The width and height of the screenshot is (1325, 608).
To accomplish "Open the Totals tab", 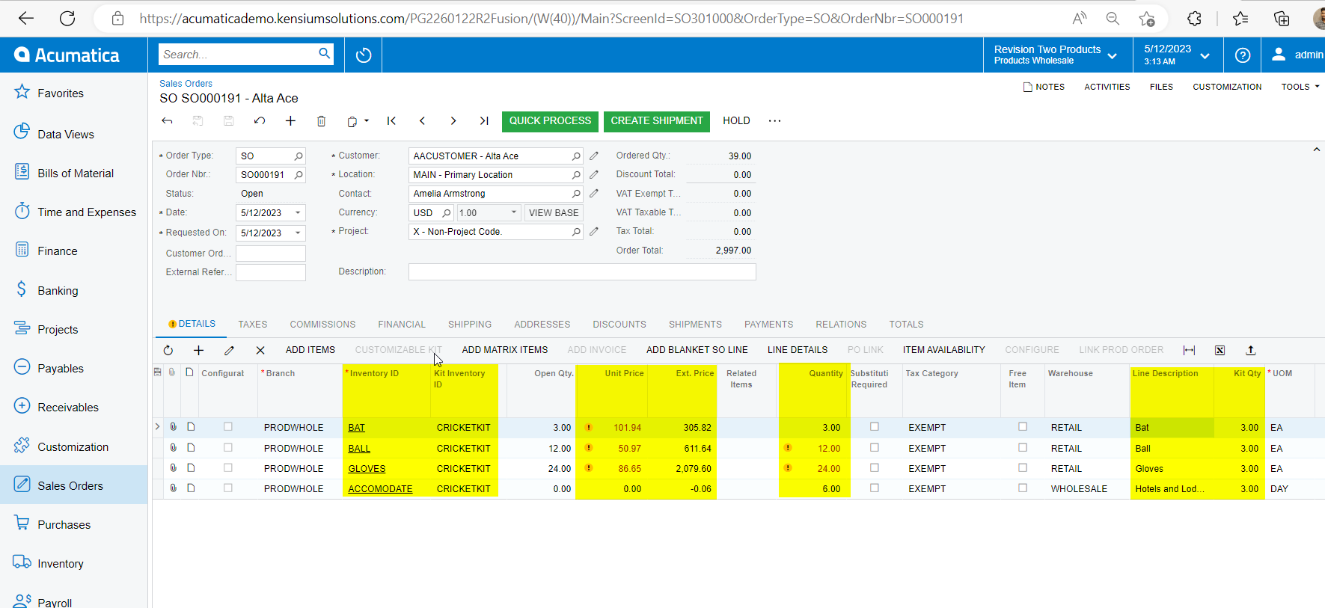I will (906, 325).
